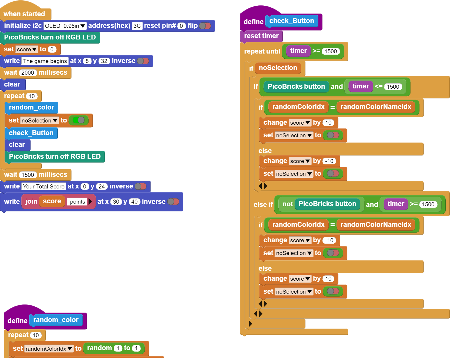
Task: Click the check_Button call block inside repeat
Action: tap(31, 133)
